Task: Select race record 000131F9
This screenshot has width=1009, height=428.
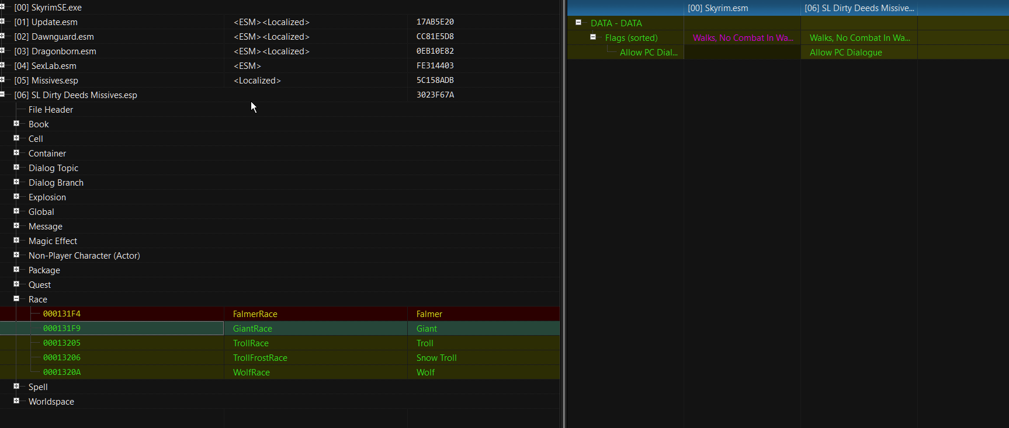Action: coord(62,329)
